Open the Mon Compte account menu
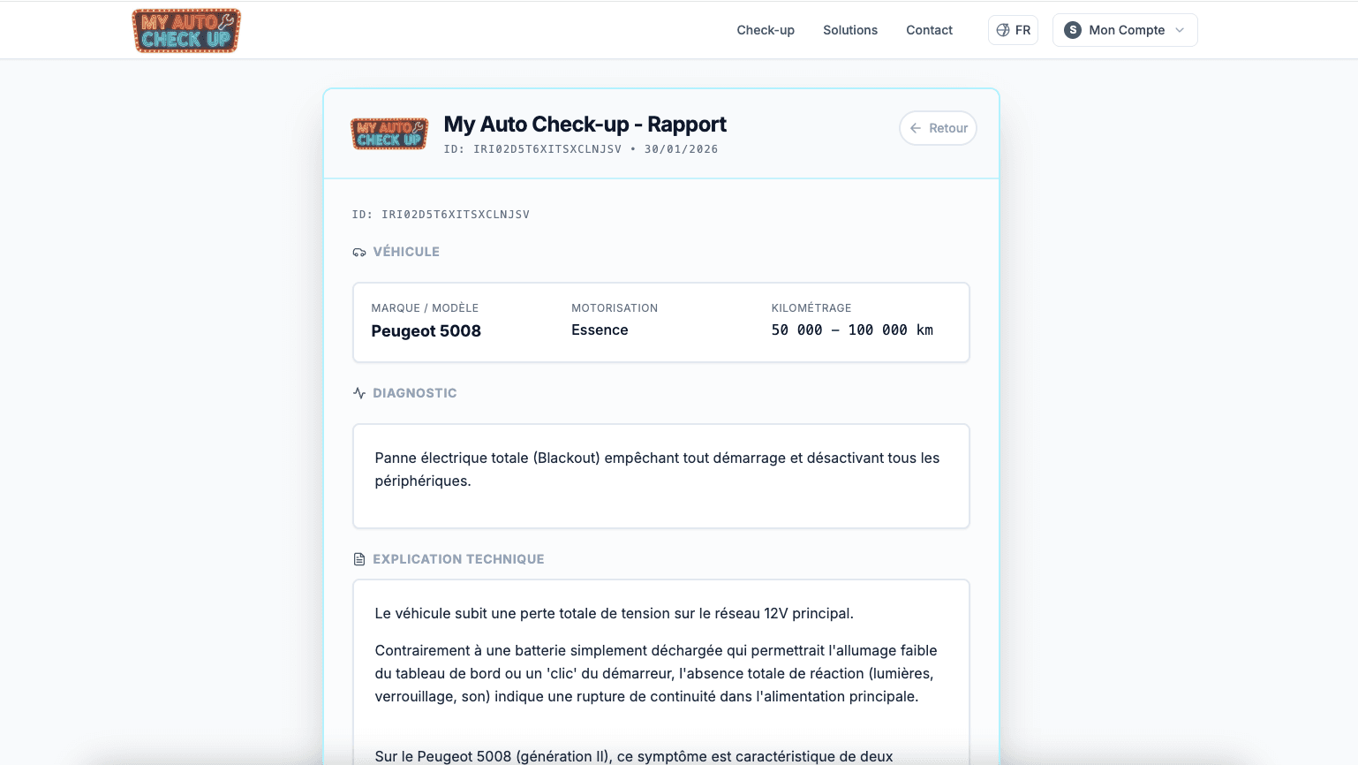The height and width of the screenshot is (765, 1358). (x=1126, y=30)
